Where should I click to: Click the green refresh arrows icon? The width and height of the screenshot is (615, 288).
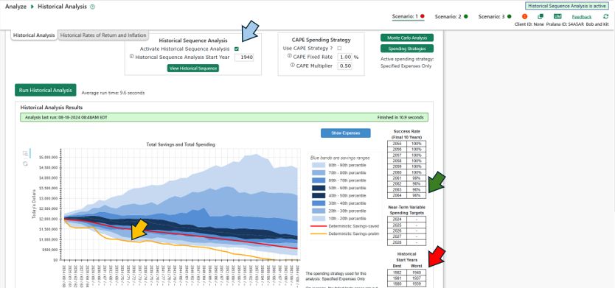(605, 16)
